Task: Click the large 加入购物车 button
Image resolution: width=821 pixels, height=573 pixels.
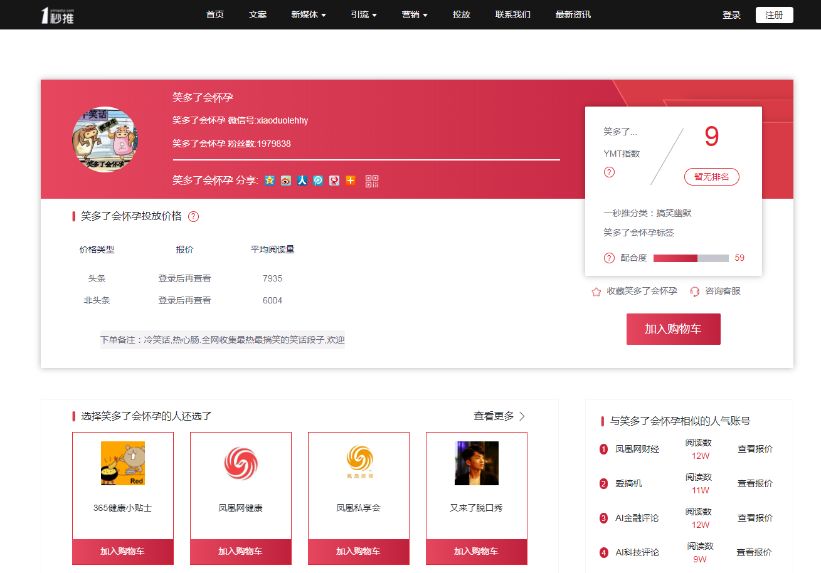Action: (x=674, y=329)
